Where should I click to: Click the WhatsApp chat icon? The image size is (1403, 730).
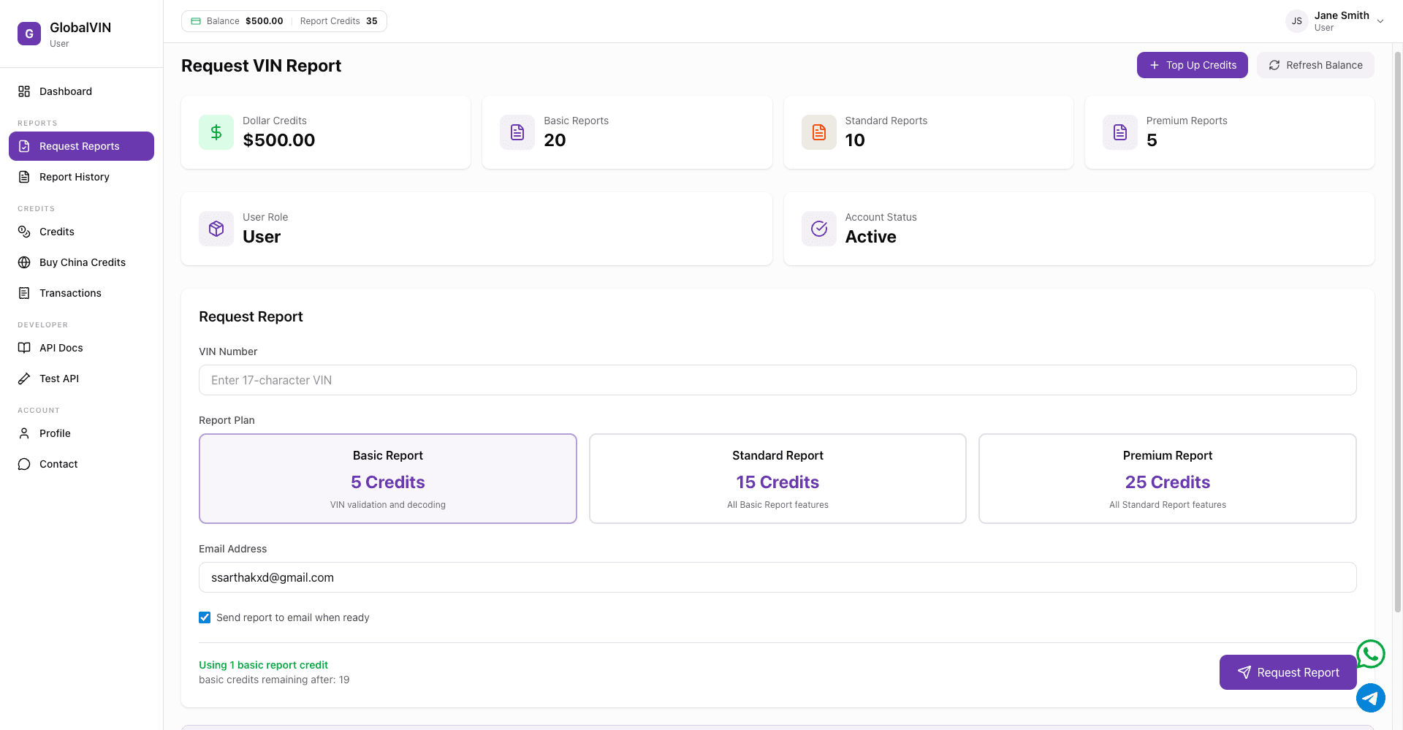click(x=1370, y=654)
